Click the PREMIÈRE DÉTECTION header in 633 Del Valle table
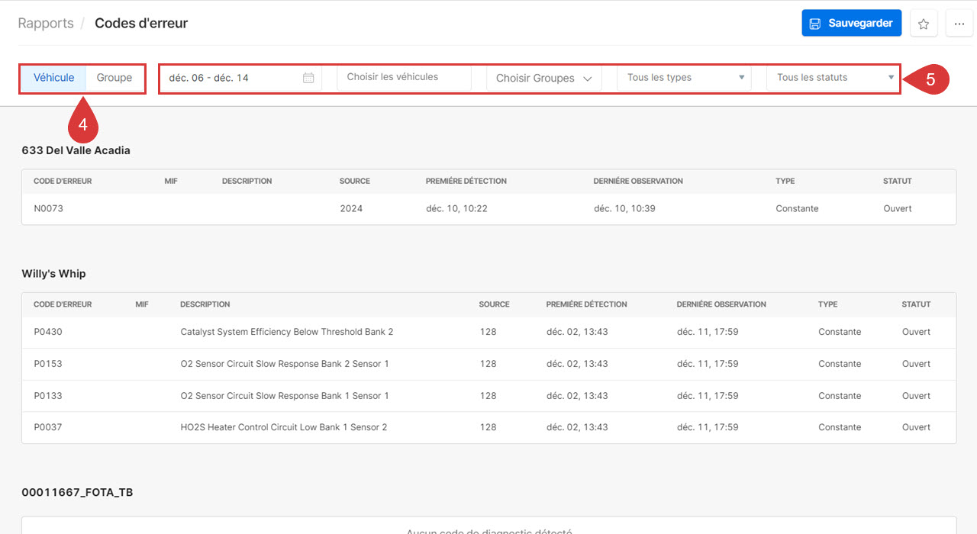The height and width of the screenshot is (534, 977). [x=466, y=181]
